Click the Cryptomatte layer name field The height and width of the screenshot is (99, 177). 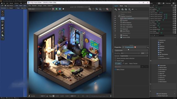(x=131, y=51)
